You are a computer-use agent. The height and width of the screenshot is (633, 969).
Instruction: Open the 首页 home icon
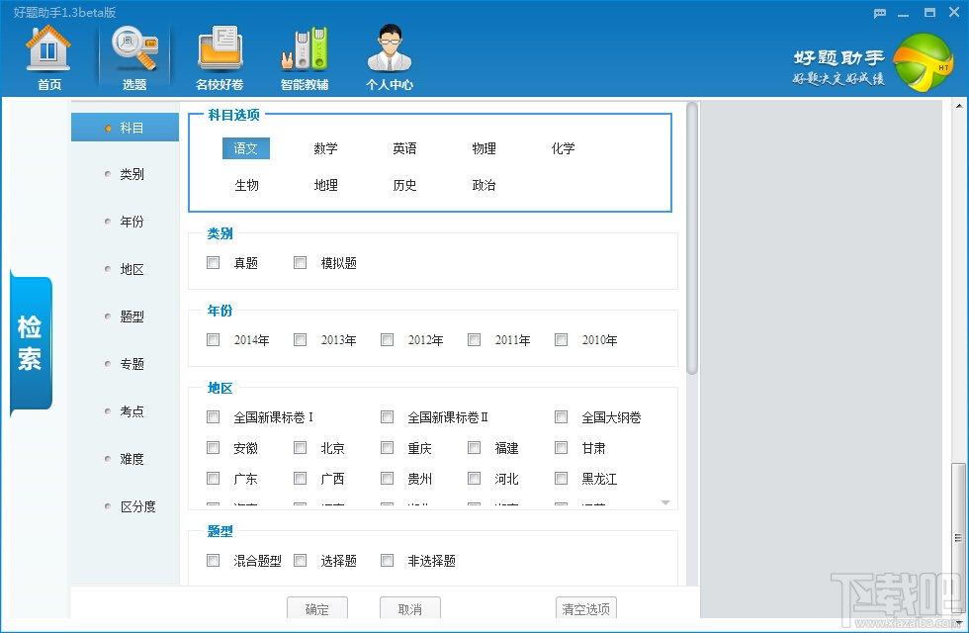[48, 48]
